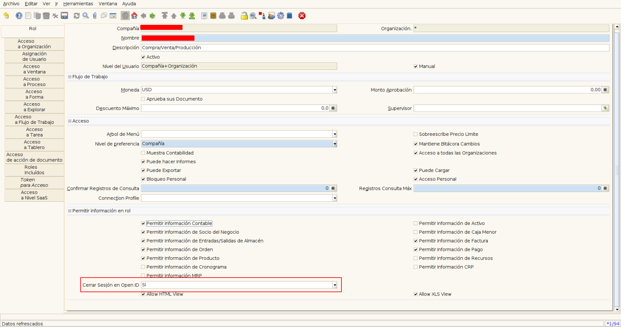
Task: Open Help via the question mark icon
Action: [19, 15]
